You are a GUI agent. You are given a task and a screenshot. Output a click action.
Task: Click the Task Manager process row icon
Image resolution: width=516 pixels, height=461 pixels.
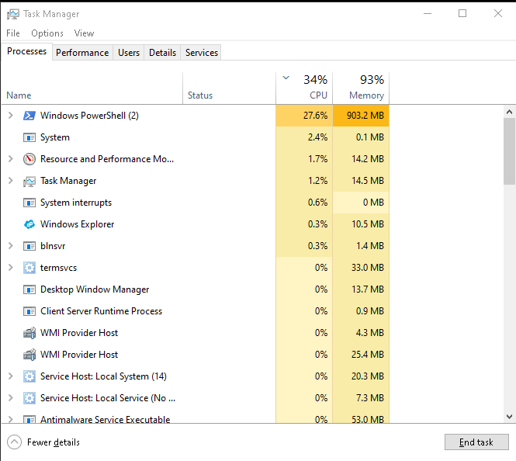[29, 181]
